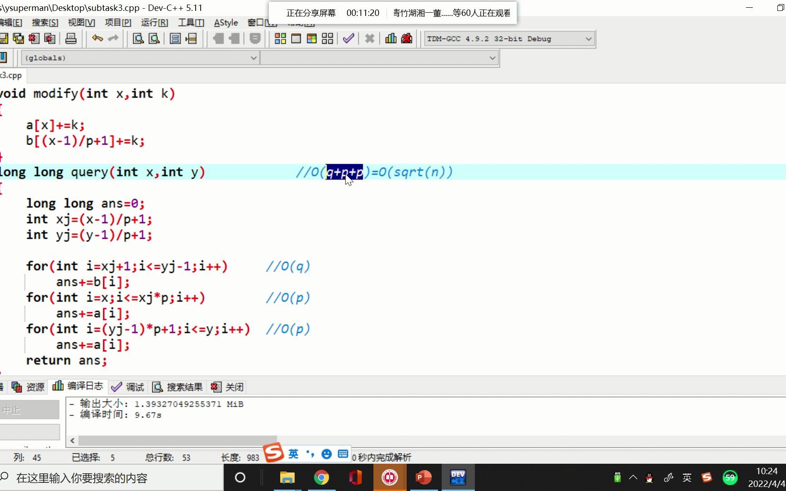
Task: Click the Debug checkmark icon in toolbar
Action: click(x=348, y=39)
